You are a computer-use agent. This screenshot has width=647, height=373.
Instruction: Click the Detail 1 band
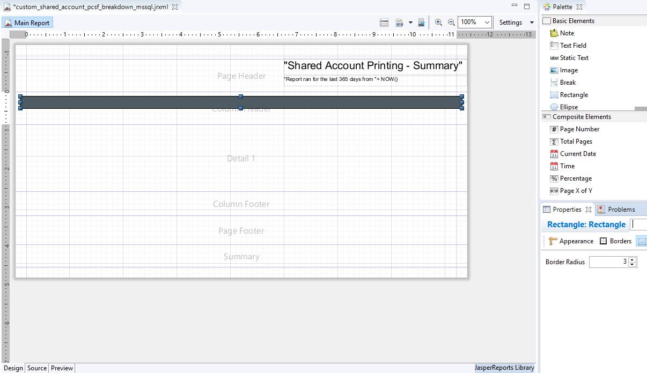241,159
